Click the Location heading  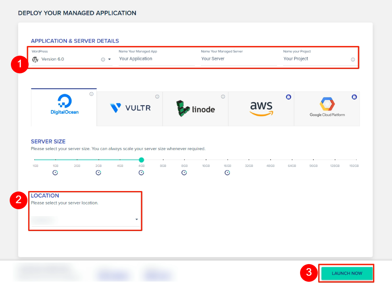click(x=45, y=196)
